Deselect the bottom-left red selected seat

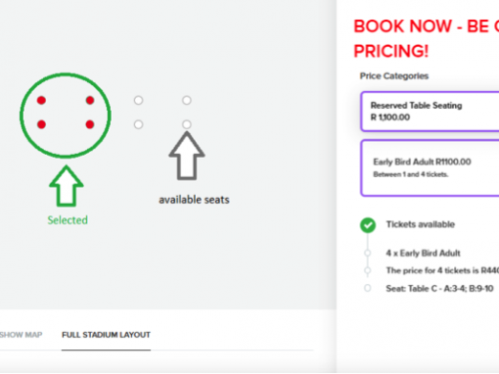(41, 124)
